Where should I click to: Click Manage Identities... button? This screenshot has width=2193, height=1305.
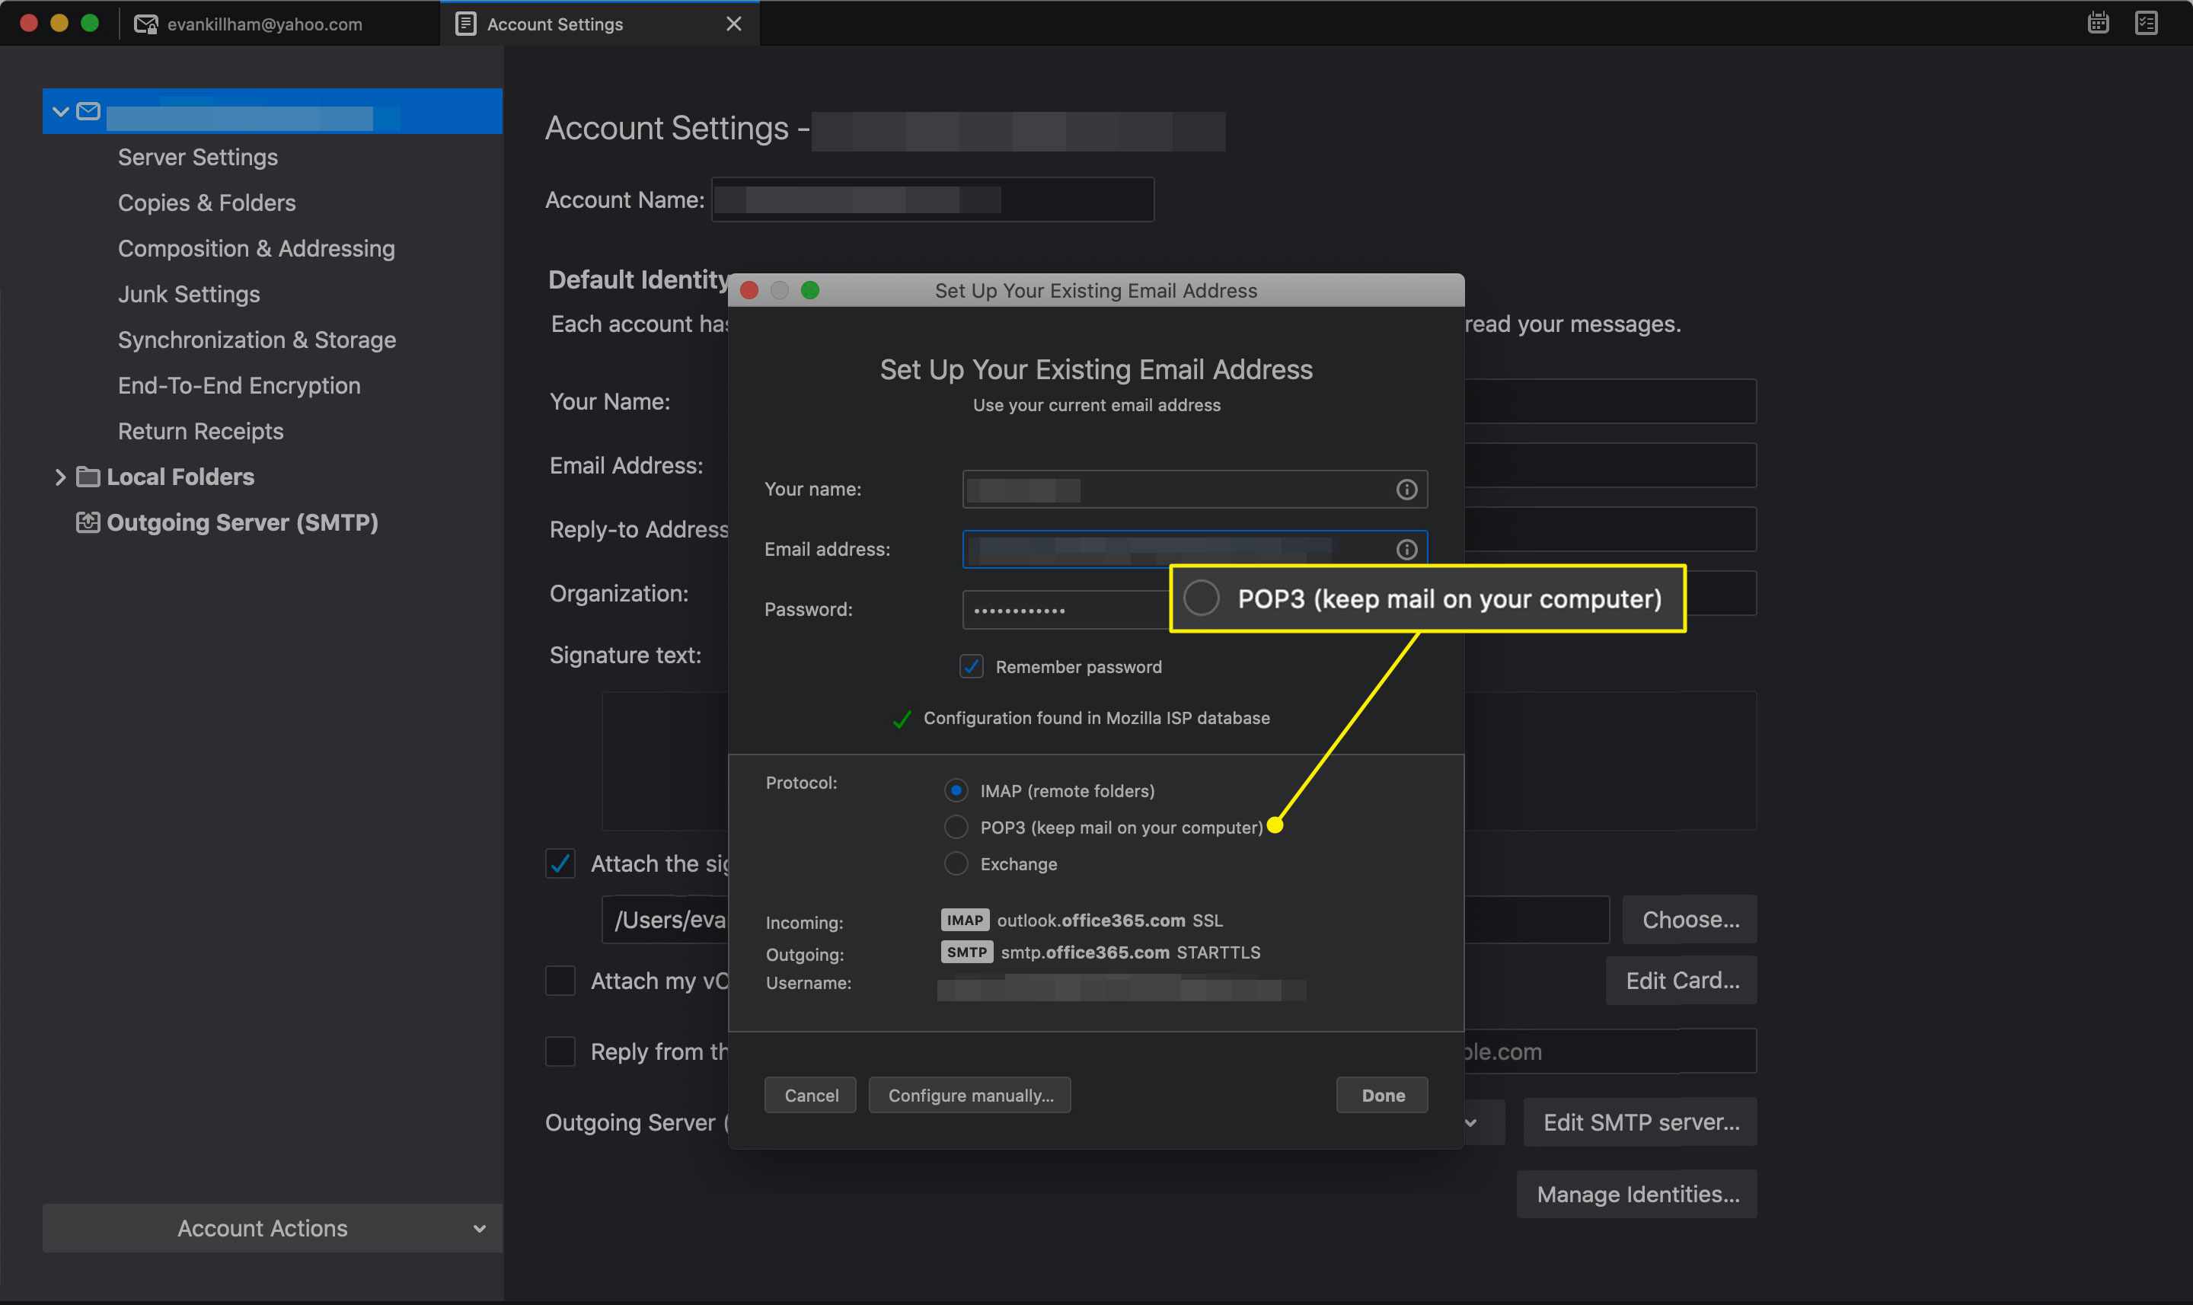pos(1637,1194)
